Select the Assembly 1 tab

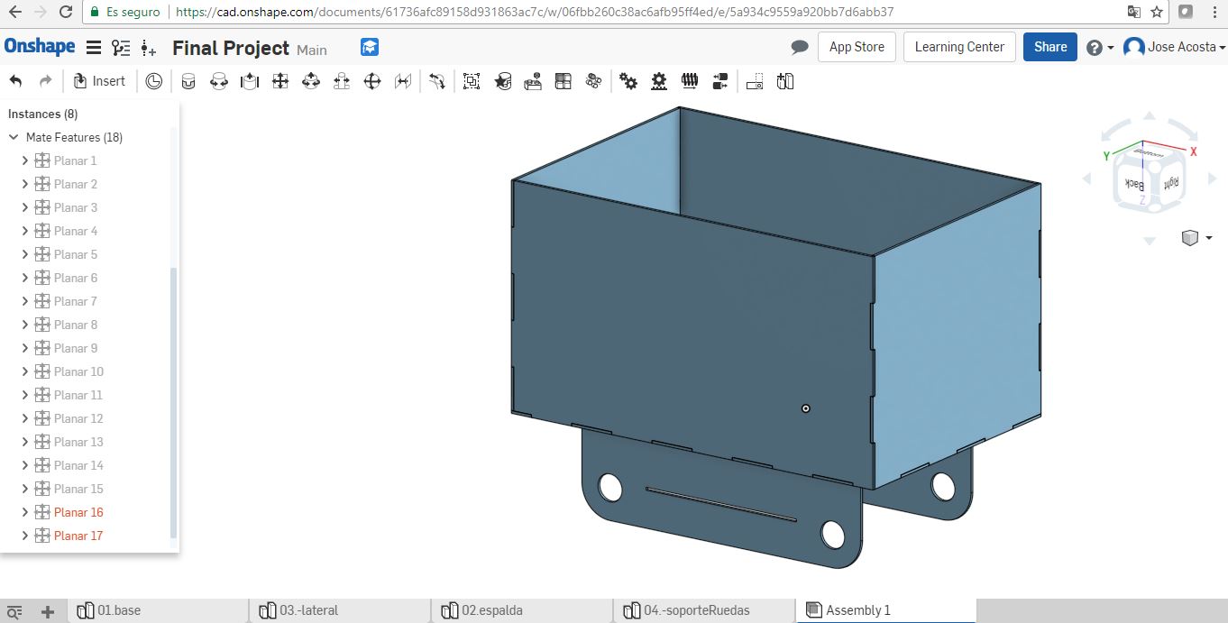[x=886, y=610]
